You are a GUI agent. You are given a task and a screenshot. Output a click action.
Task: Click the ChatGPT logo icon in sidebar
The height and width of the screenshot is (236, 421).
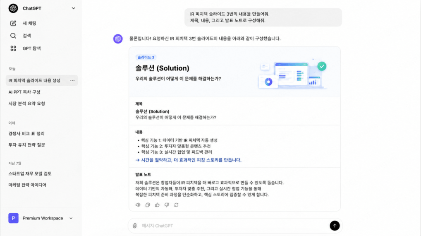(13, 8)
